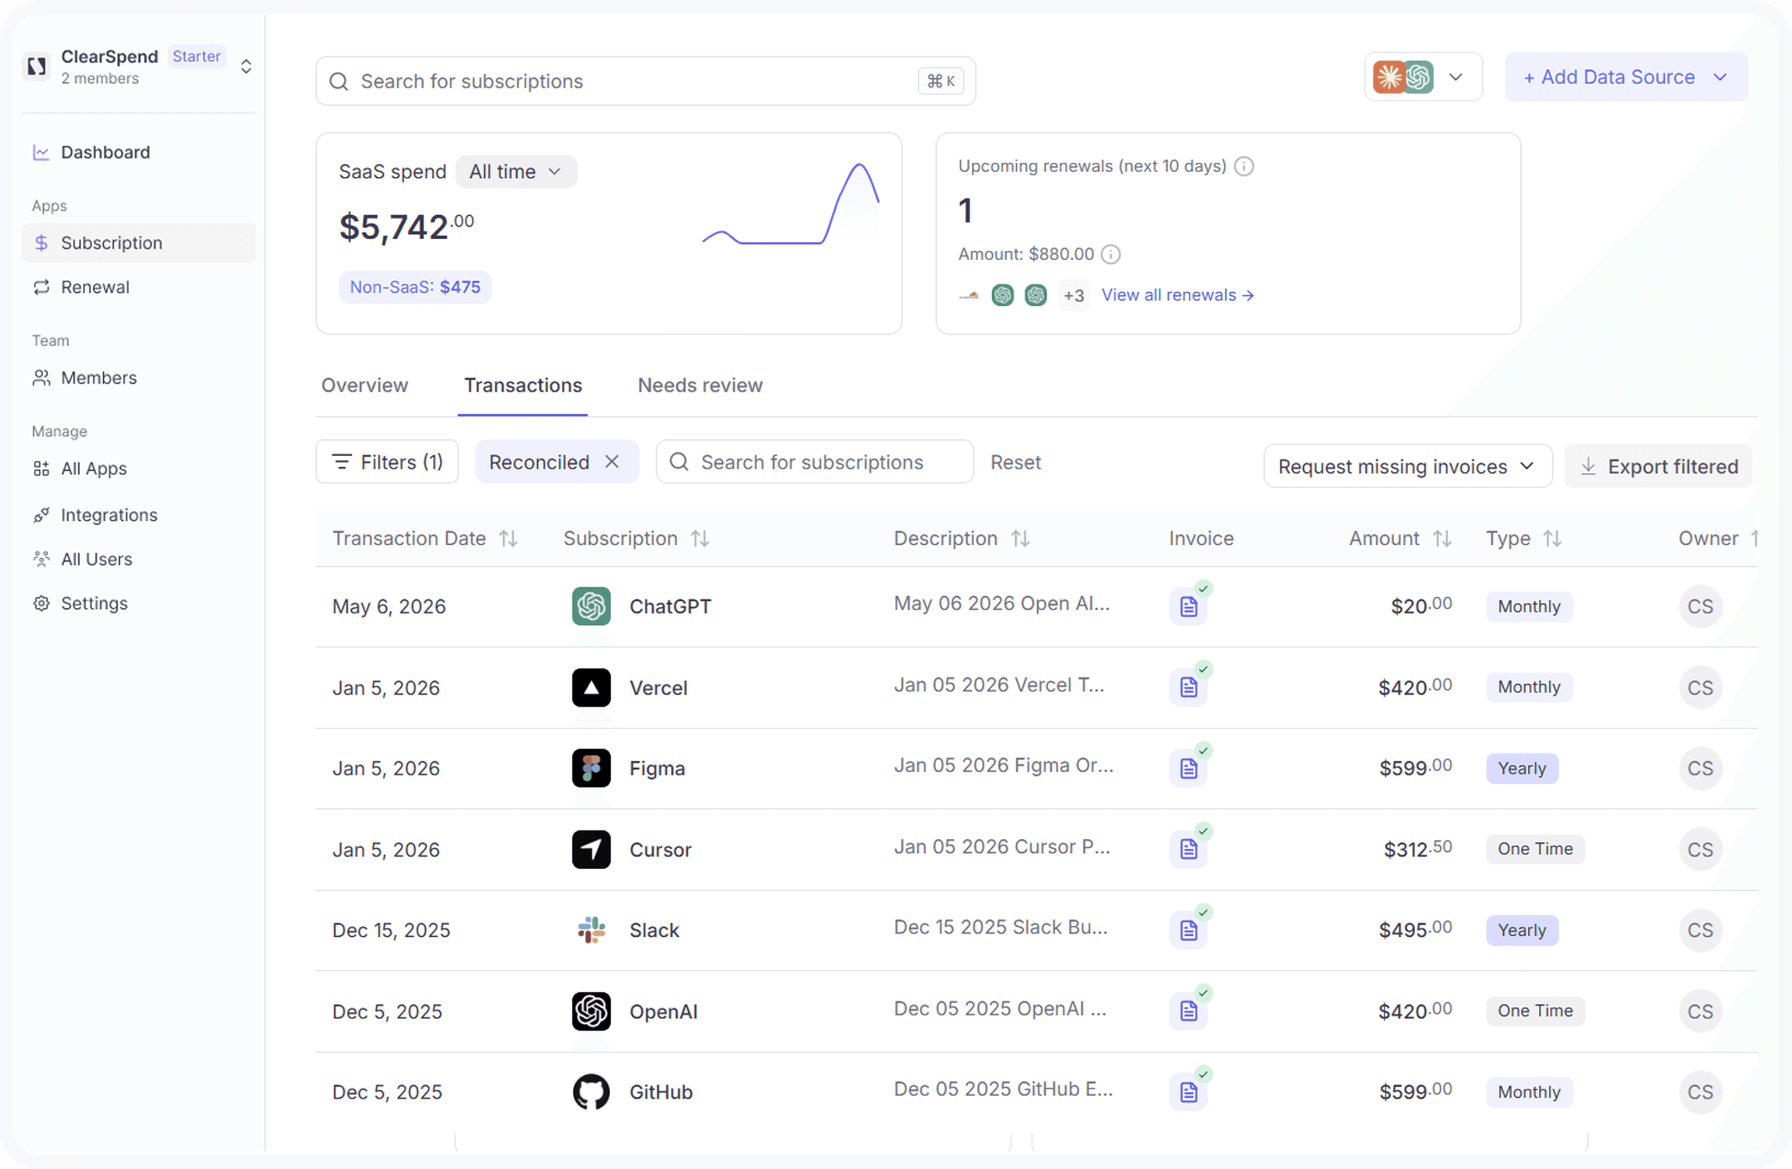The height and width of the screenshot is (1169, 1792).
Task: Click the Vercel app icon
Action: [x=591, y=687]
